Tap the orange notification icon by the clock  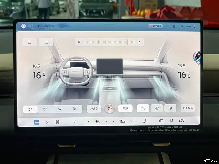tap(194, 26)
